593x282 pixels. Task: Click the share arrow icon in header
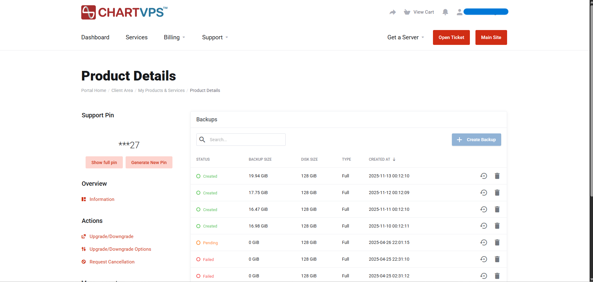pyautogui.click(x=393, y=12)
